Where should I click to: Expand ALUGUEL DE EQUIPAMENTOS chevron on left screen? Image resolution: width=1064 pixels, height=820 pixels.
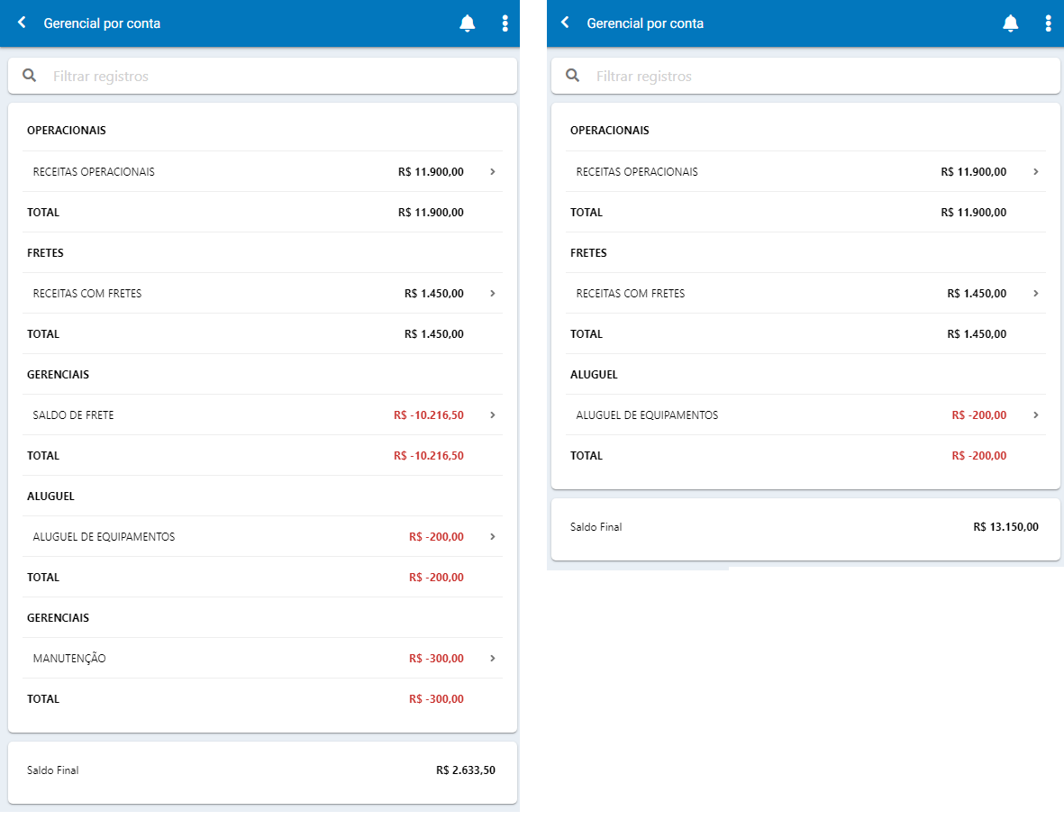[x=493, y=536]
